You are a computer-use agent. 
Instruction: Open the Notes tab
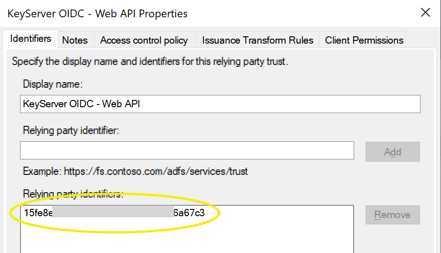click(x=75, y=40)
